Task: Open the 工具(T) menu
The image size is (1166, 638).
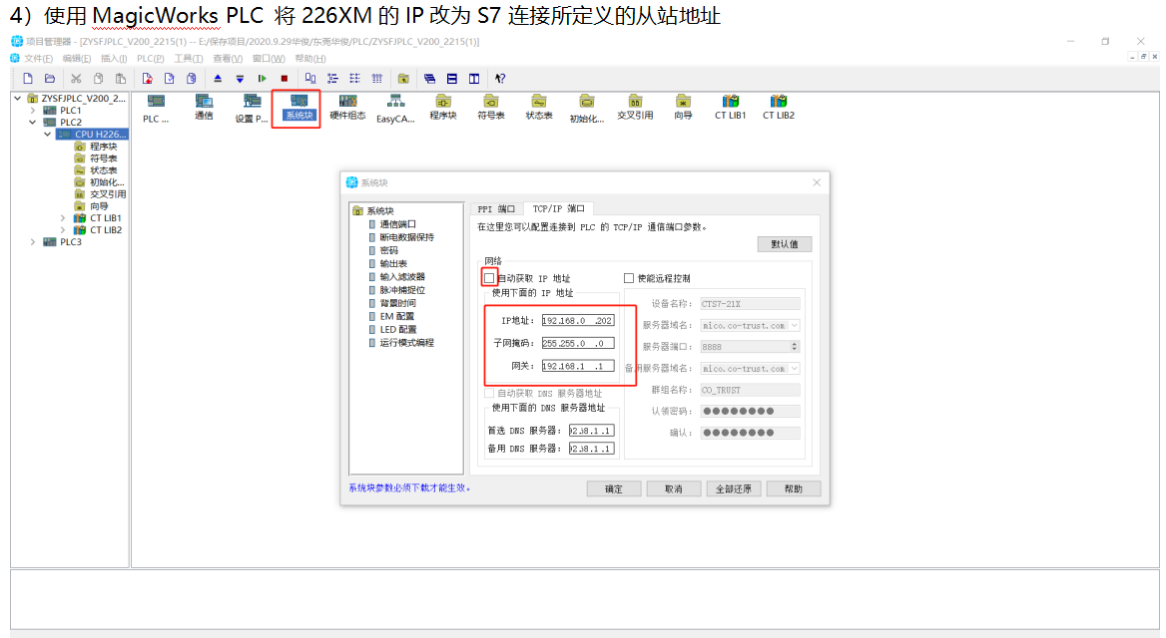Action: (188, 58)
